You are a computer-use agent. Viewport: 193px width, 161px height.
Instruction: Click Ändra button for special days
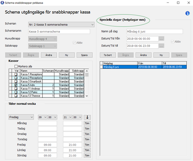pos(143,55)
